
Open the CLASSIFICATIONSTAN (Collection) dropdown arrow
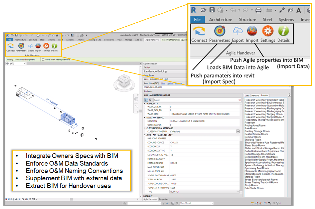coord(238,132)
